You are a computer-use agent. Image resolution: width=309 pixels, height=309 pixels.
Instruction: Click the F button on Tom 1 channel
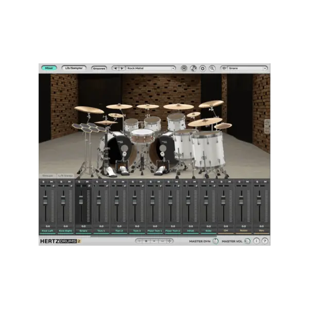[107, 186]
